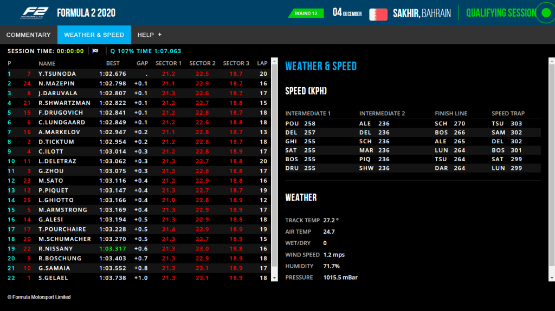555x311 pixels.
Task: Click driver name D.TICKTUM
Action: click(x=56, y=142)
